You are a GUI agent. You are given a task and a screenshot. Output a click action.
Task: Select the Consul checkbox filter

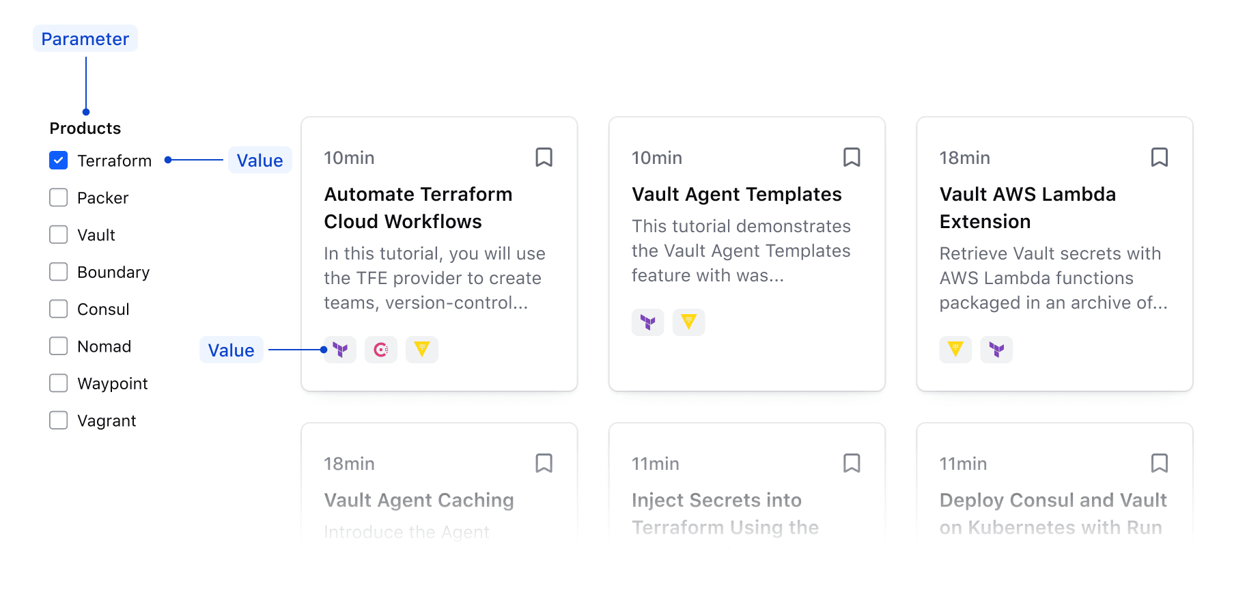point(59,309)
